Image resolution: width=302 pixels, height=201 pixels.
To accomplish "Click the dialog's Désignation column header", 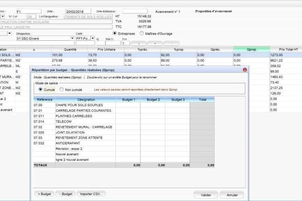I will click(x=86, y=99).
